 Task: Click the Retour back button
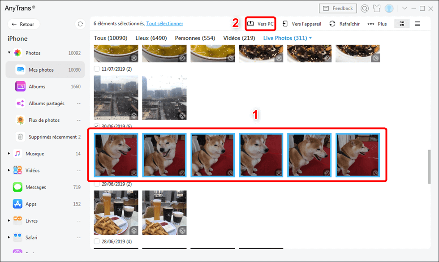tap(23, 24)
